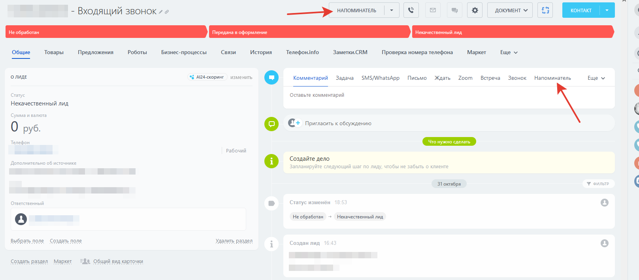Screen dimensions: 639x280
Task: Go to the Бизнес-процессы tab
Action: 184,52
